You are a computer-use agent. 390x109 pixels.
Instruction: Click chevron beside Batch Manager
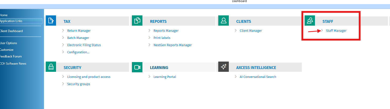pos(63,38)
